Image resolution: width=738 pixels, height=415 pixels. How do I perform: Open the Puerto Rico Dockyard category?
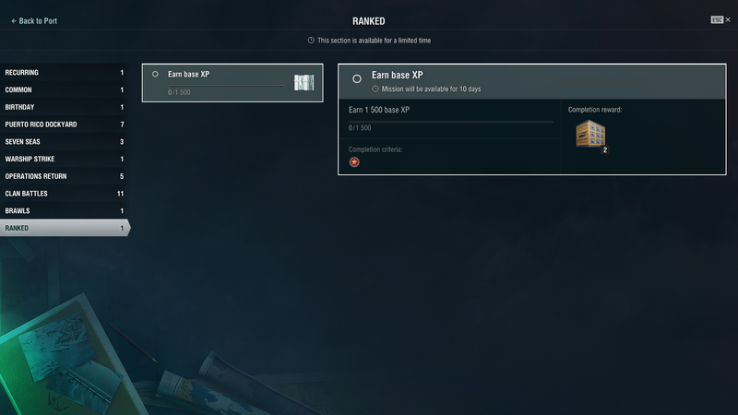[x=64, y=125]
